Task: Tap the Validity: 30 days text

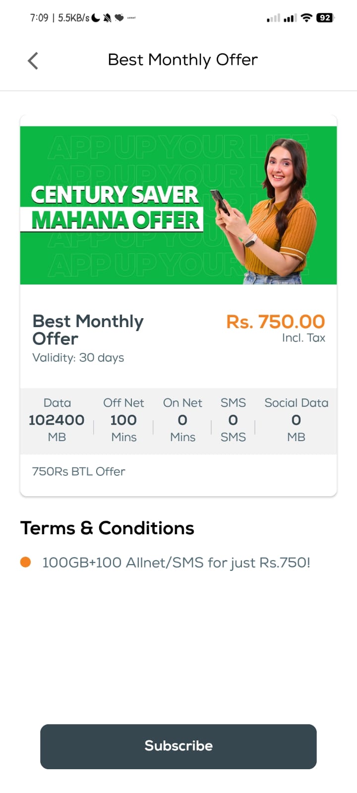Action: tap(78, 358)
